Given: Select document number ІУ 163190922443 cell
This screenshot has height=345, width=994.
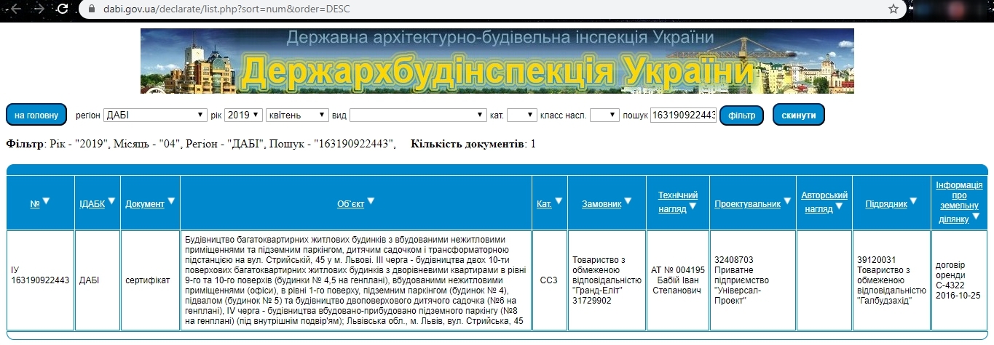Looking at the screenshot, I should point(41,281).
